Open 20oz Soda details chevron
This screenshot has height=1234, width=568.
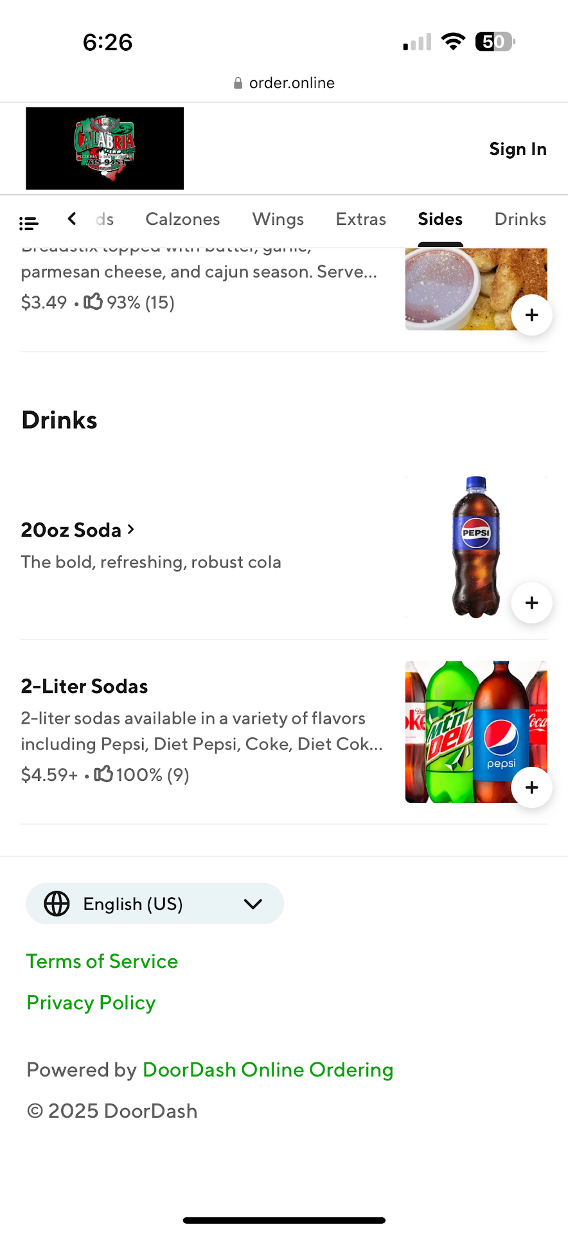(131, 530)
